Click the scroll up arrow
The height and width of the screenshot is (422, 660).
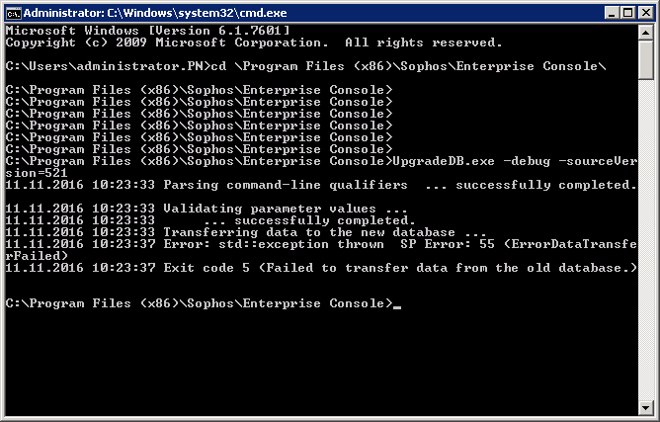[x=645, y=33]
